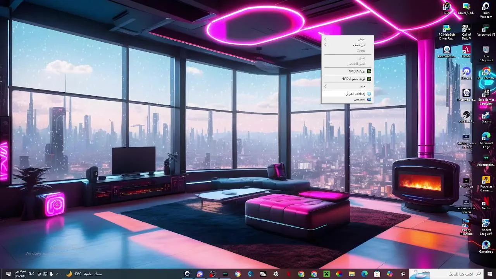Viewport: 496px width, 279px height.
Task: Open Minecraft creeper icon in taskbar
Action: [x=326, y=274]
